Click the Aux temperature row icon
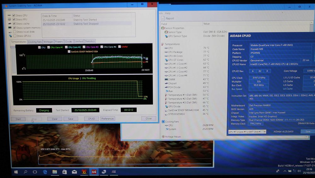This screenshot has height=178, width=315. (x=167, y=91)
